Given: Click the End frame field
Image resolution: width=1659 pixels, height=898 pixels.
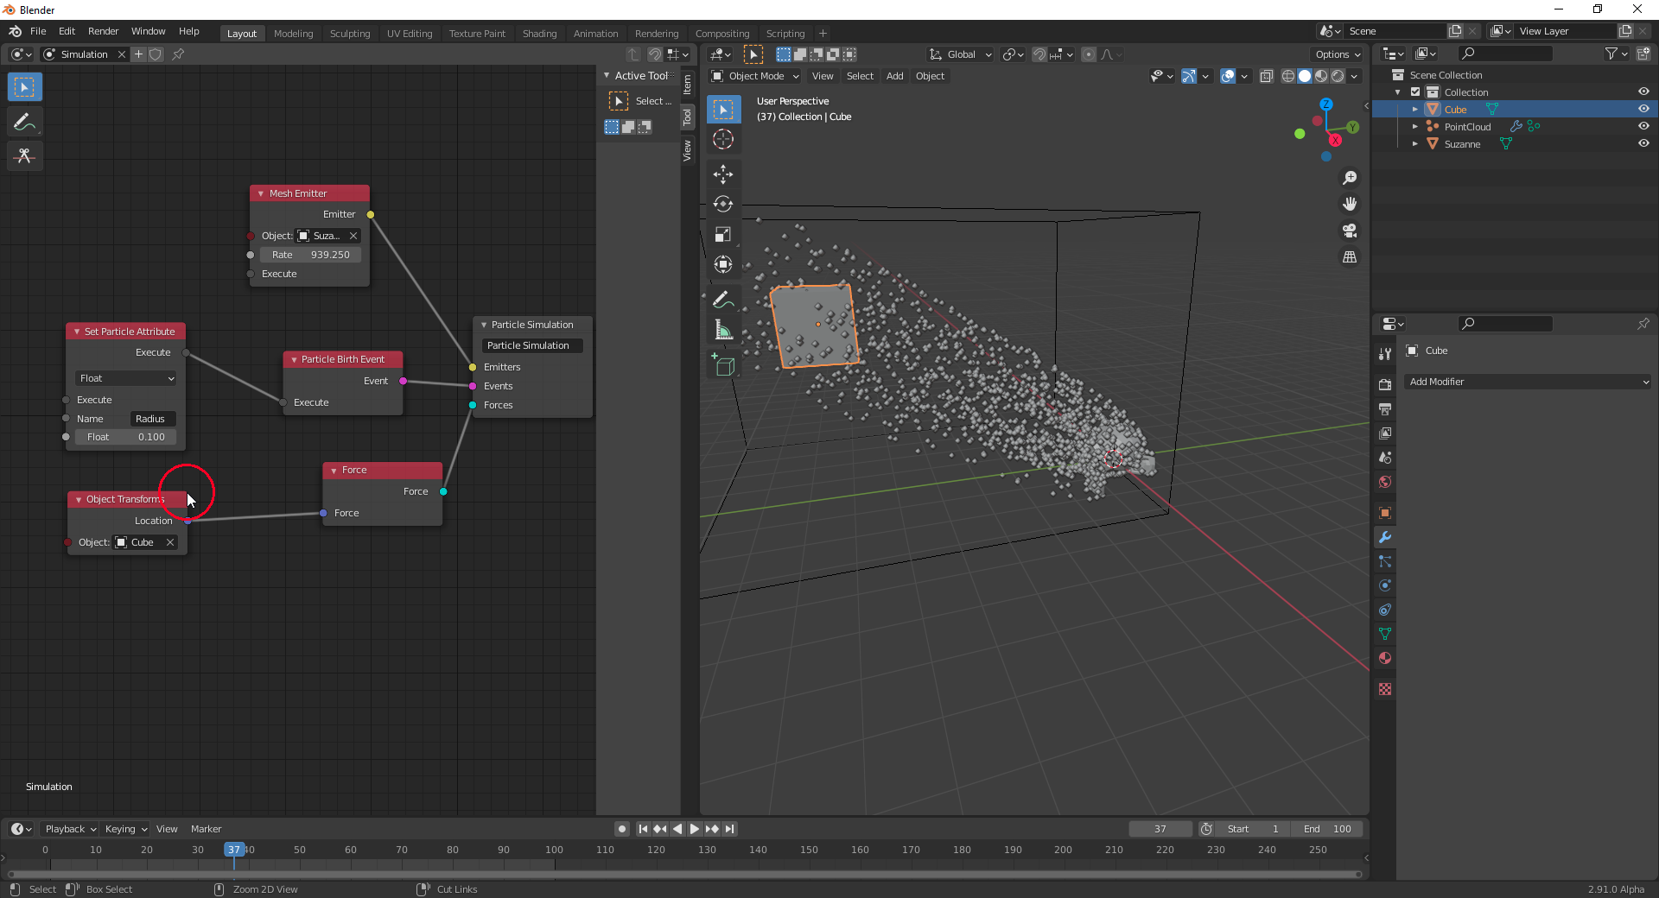Looking at the screenshot, I should click(1327, 829).
